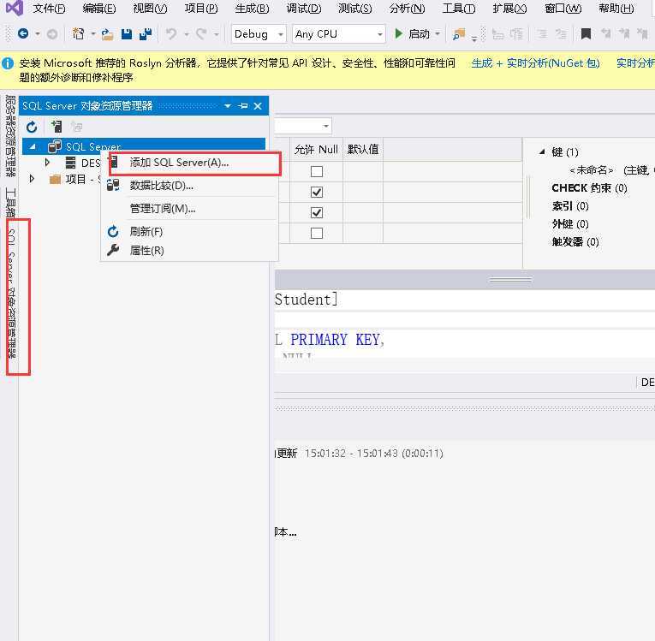Uncheck the third Allow Null checkbox

click(317, 212)
